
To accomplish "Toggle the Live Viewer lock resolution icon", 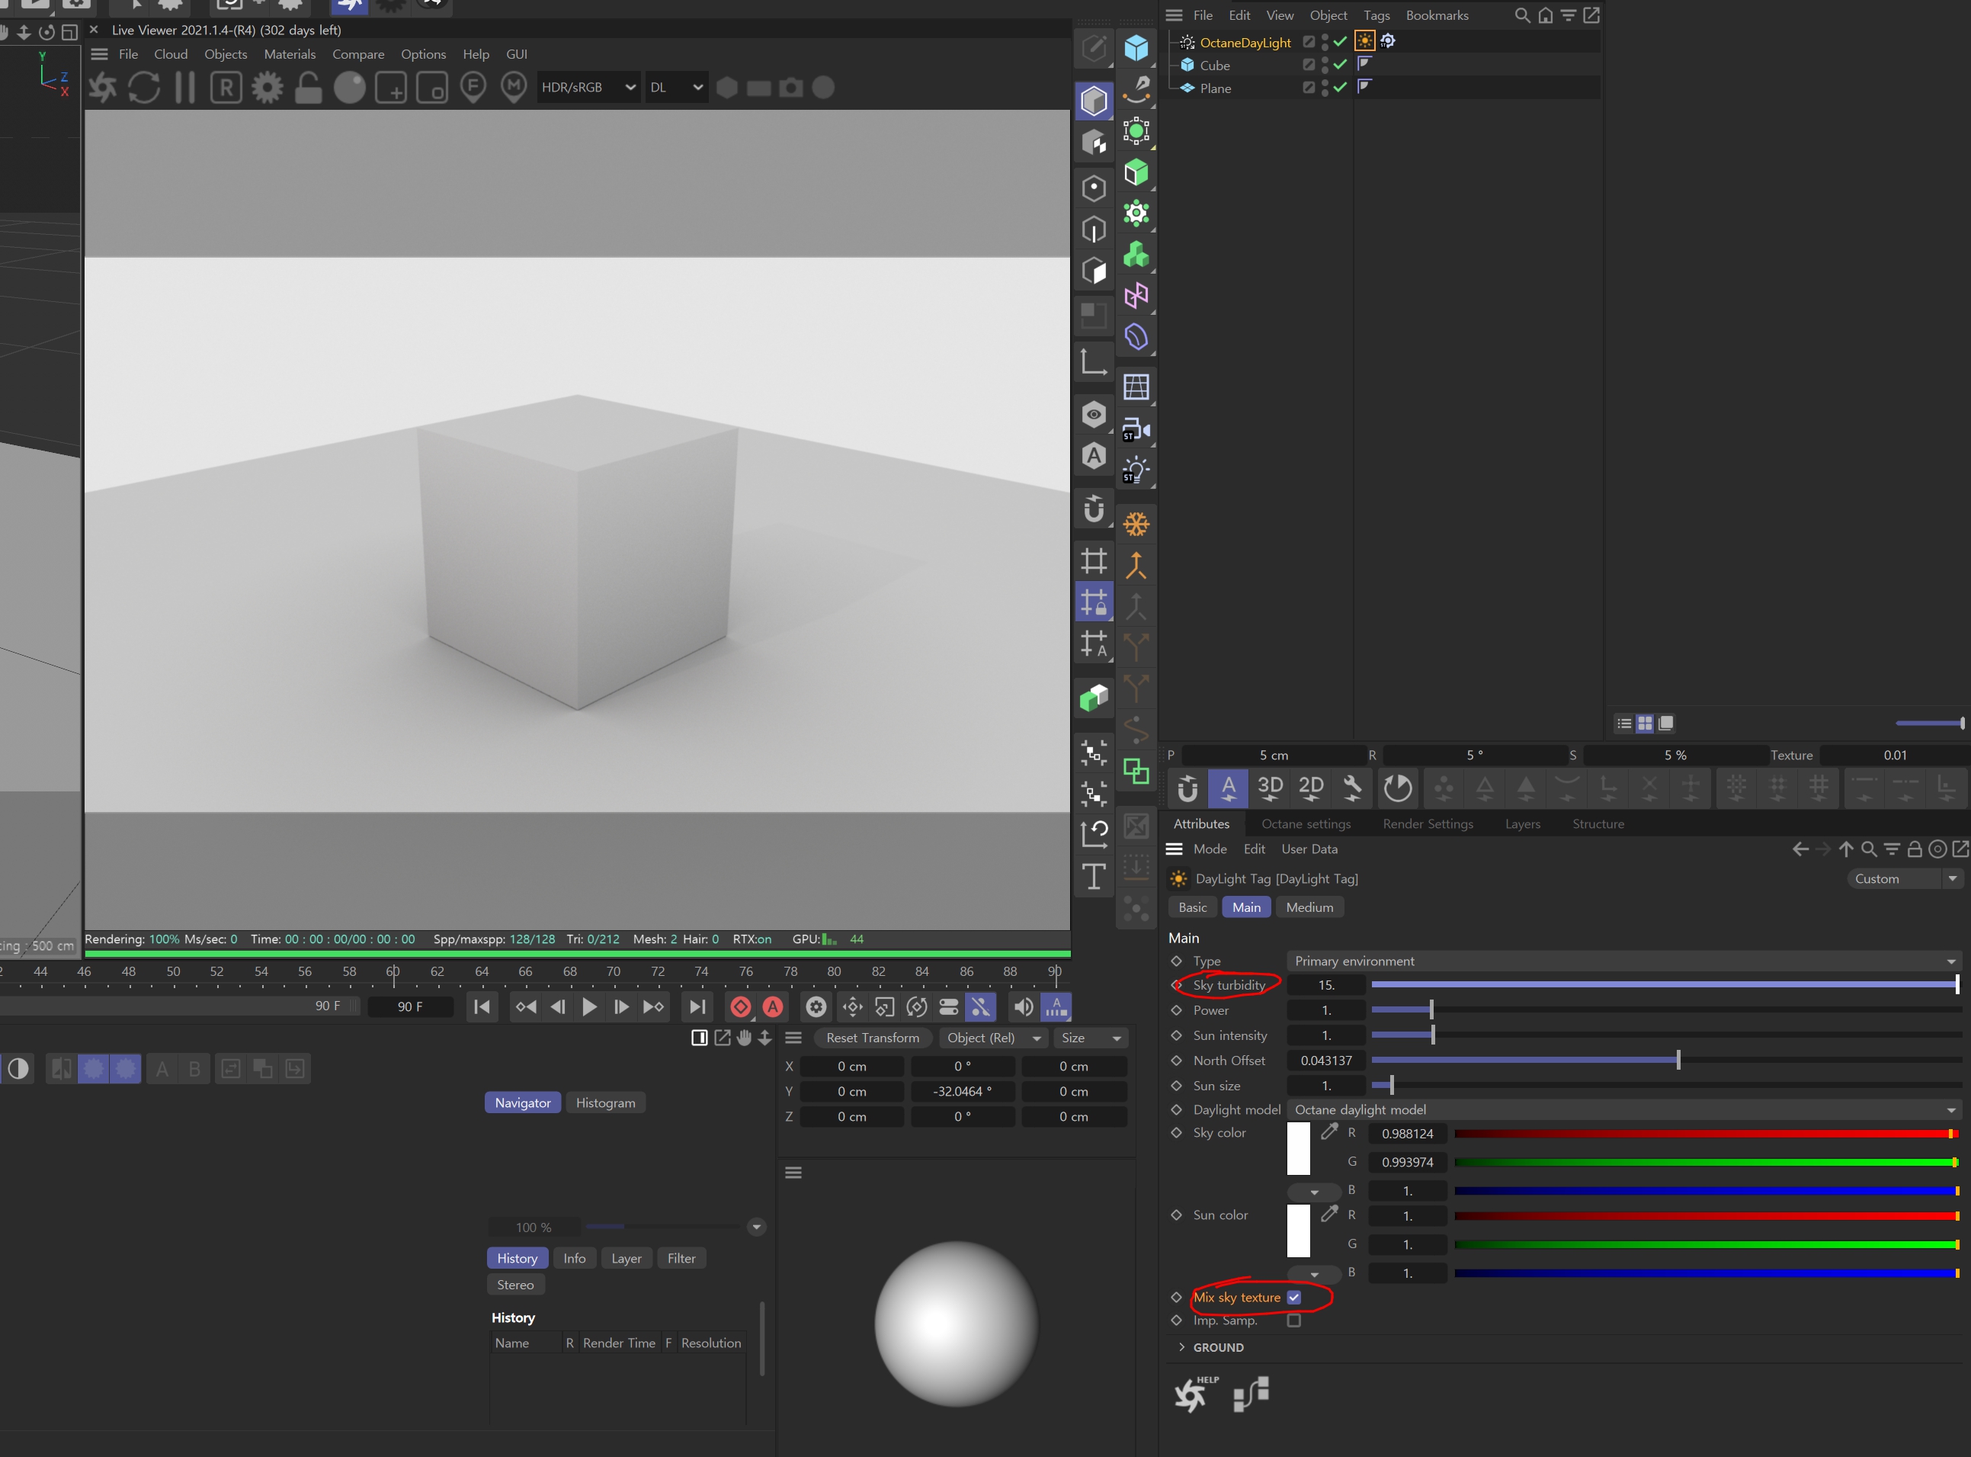I will click(x=308, y=88).
